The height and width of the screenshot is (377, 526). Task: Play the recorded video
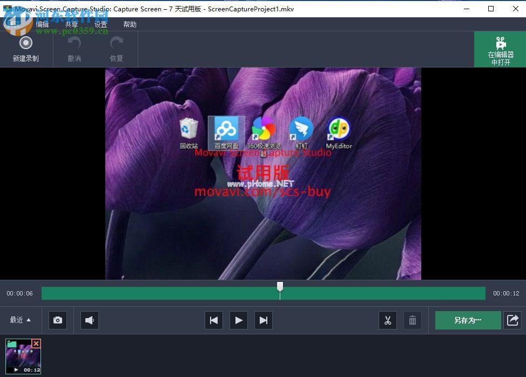coord(239,320)
